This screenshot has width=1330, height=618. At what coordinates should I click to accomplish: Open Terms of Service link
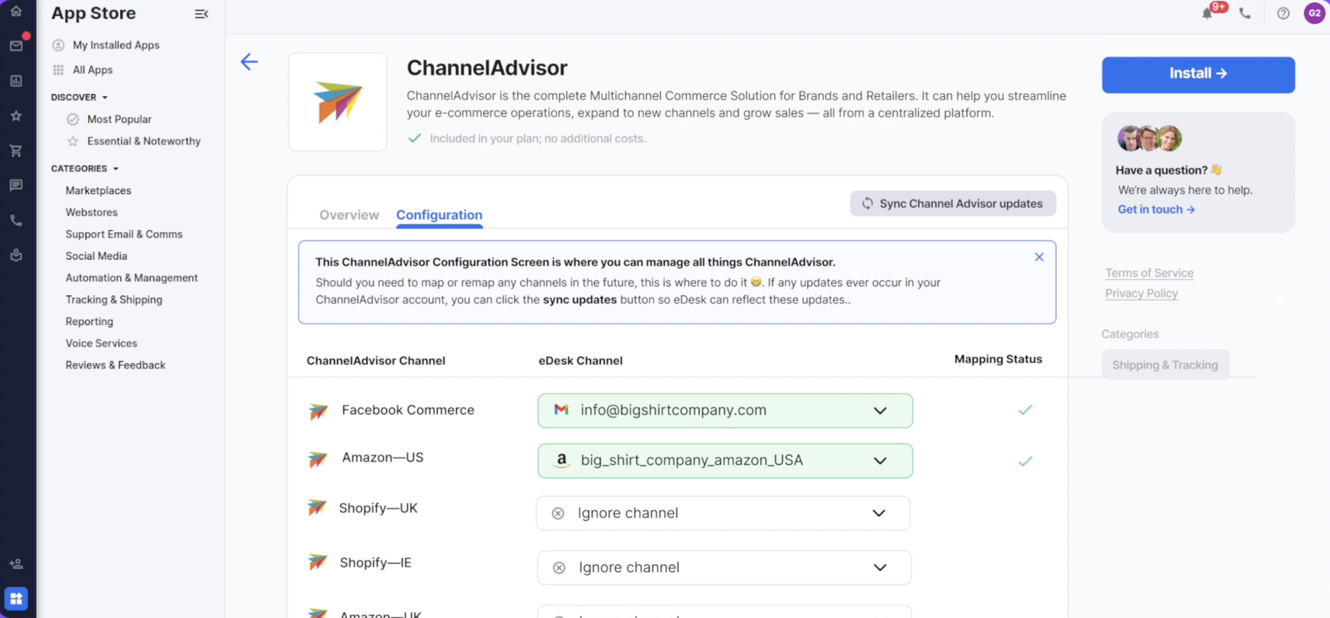point(1149,273)
